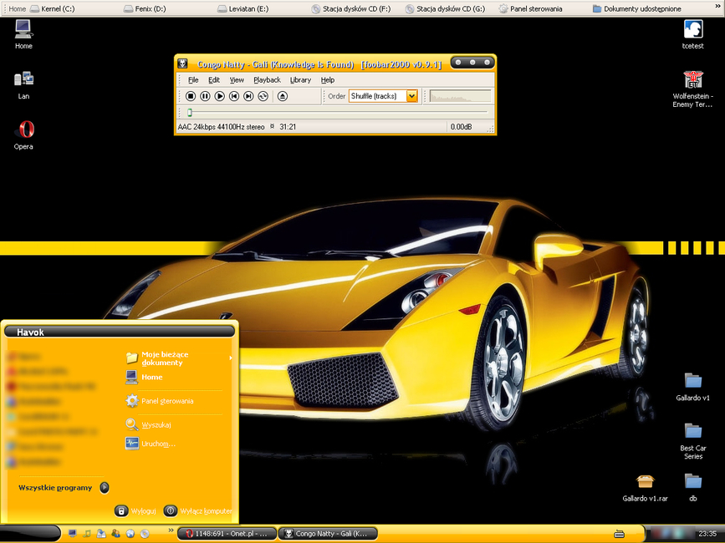This screenshot has width=725, height=543.
Task: Click the two-people messenger quick launch icon
Action: pyautogui.click(x=115, y=534)
